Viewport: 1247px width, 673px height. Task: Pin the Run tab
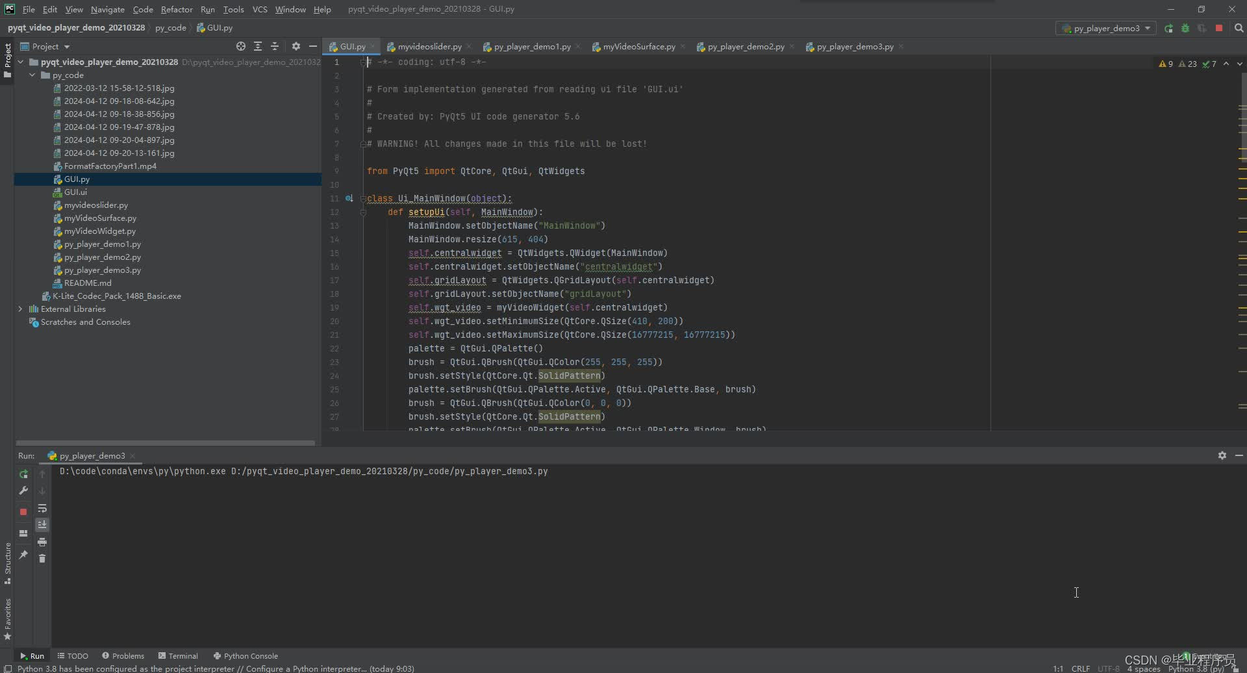click(23, 554)
